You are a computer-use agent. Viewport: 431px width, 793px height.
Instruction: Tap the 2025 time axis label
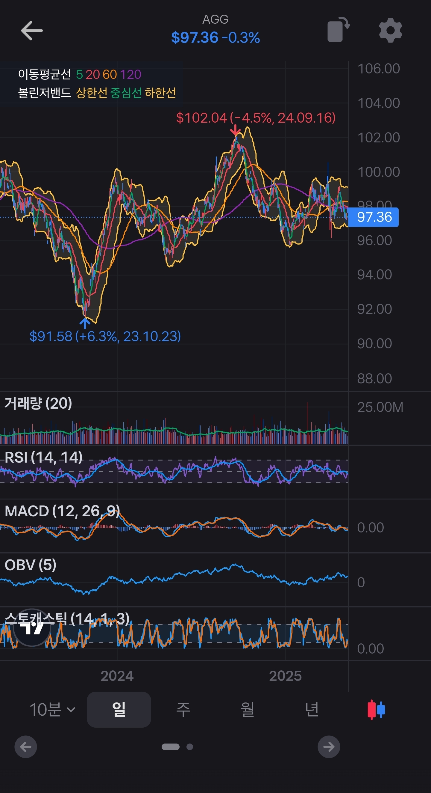pos(285,676)
